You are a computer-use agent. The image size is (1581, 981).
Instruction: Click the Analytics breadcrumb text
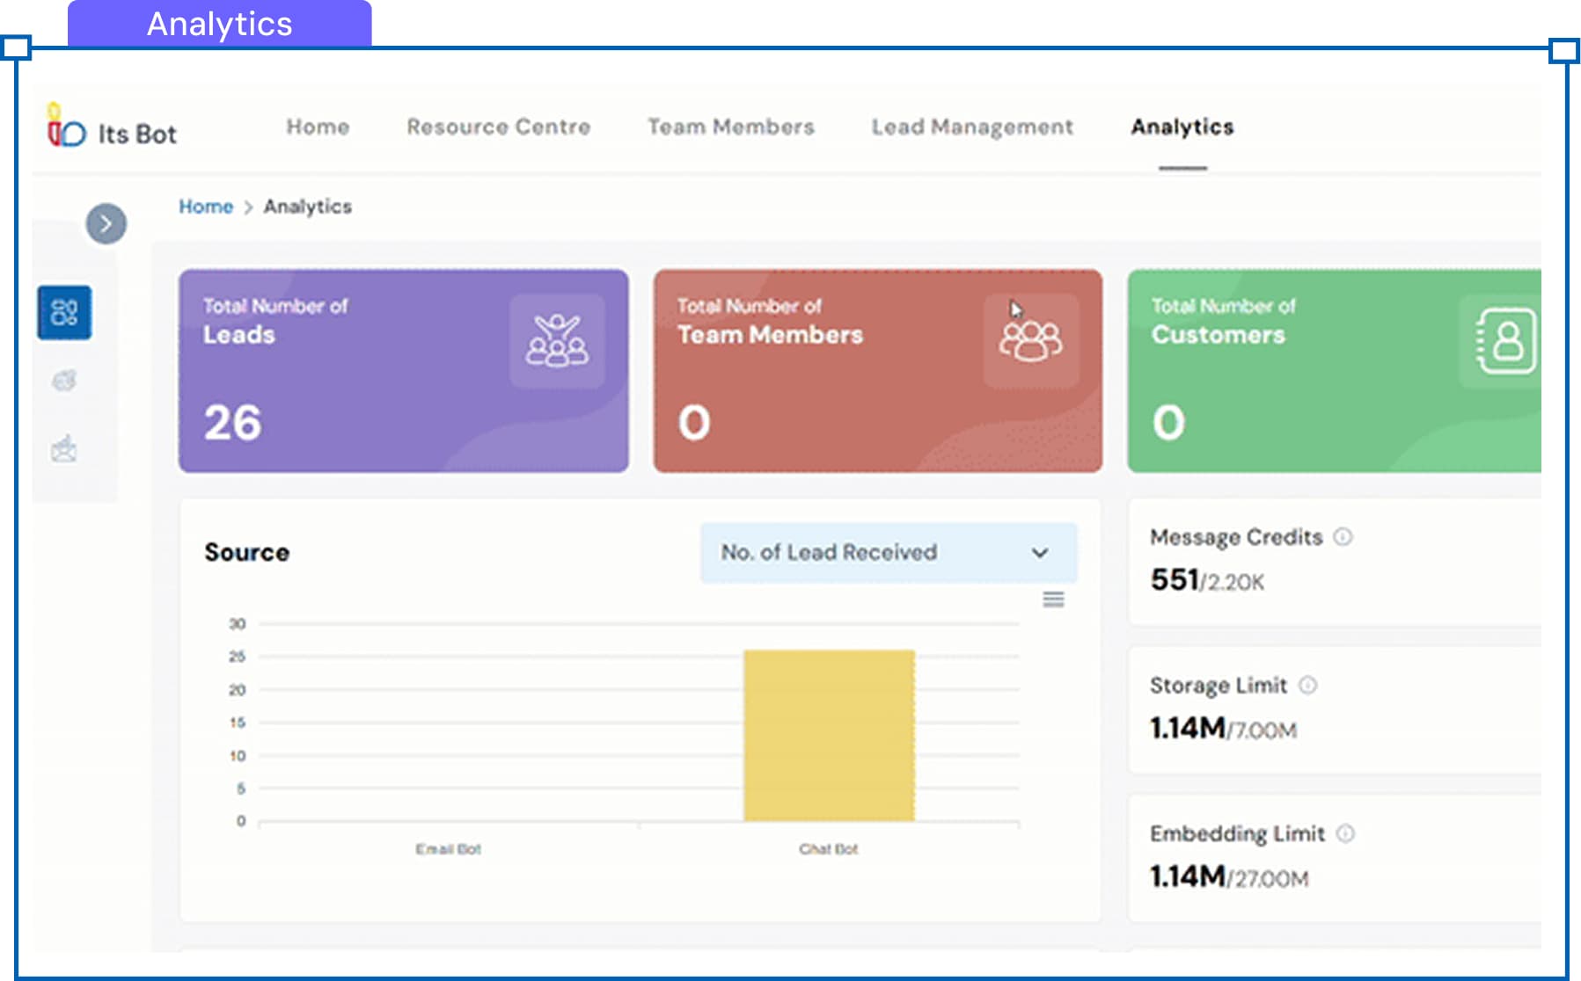click(308, 207)
